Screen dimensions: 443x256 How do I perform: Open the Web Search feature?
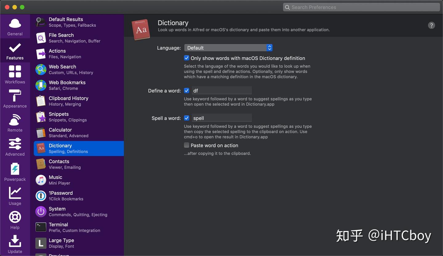(x=62, y=69)
